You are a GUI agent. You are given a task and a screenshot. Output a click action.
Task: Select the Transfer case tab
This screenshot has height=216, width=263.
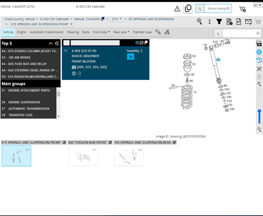click(x=142, y=32)
